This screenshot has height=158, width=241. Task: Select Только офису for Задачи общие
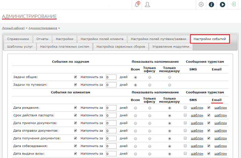click(149, 77)
